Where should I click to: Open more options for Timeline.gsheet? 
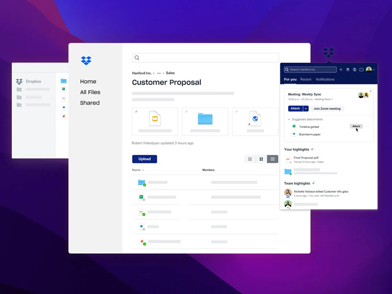pos(367,126)
